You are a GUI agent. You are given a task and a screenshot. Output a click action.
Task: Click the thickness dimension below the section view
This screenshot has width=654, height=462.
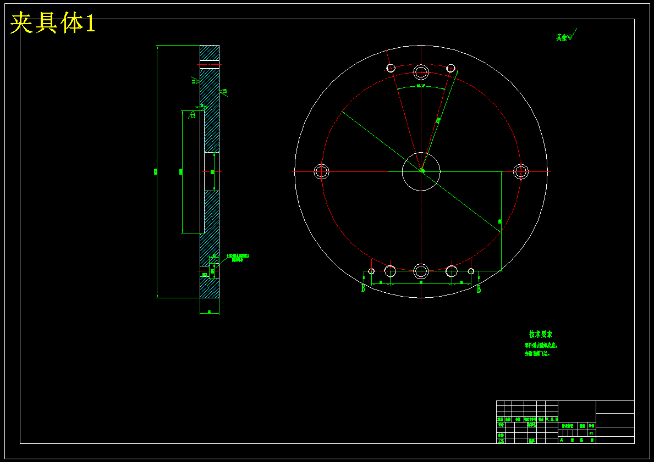click(210, 311)
